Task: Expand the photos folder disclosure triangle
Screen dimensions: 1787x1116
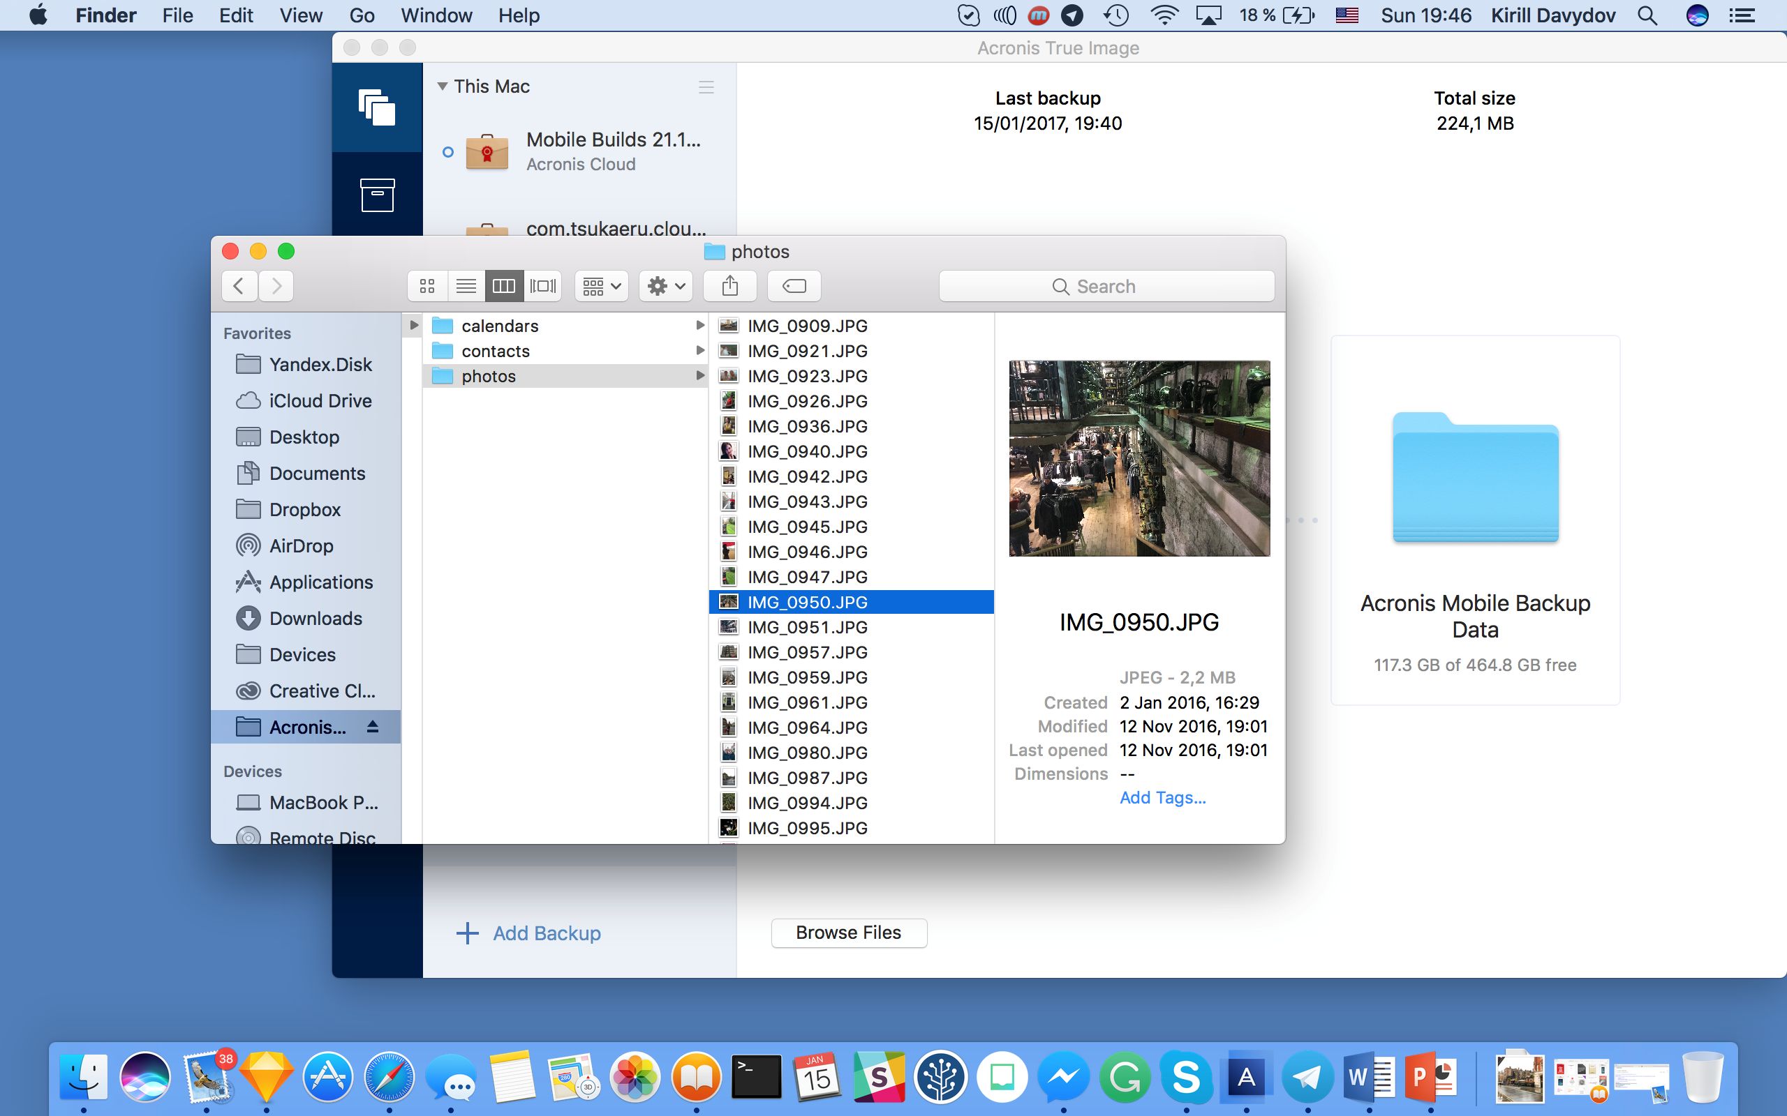Action: click(699, 375)
